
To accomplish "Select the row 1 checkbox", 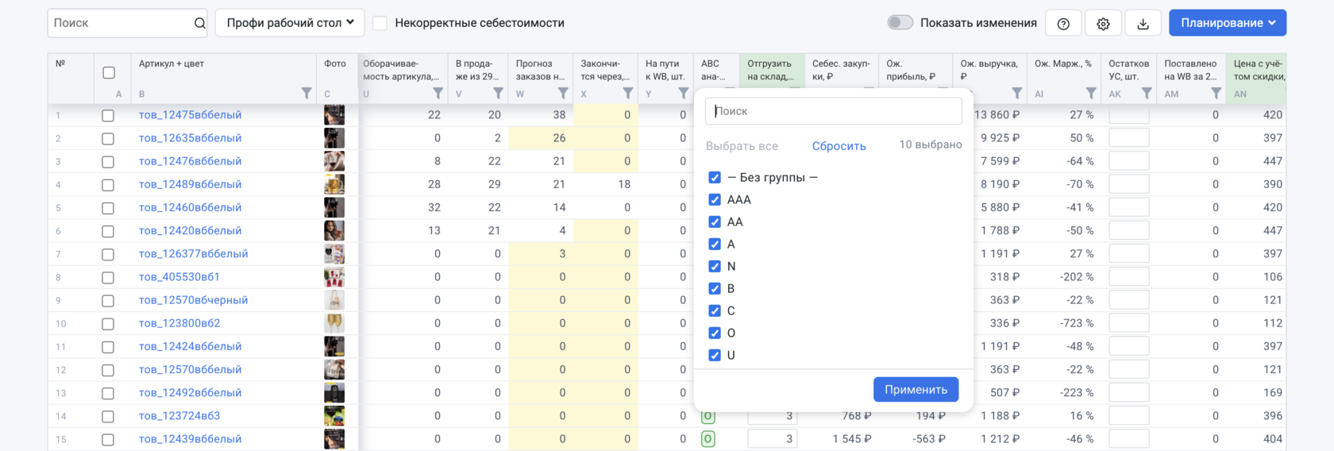I will pos(108,116).
